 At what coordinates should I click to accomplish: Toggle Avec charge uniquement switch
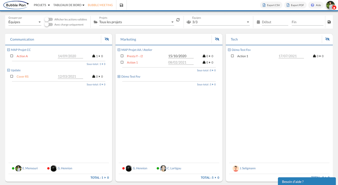[x=49, y=24]
